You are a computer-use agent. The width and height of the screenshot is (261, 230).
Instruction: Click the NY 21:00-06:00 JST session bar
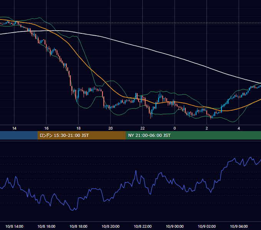[x=193, y=135]
